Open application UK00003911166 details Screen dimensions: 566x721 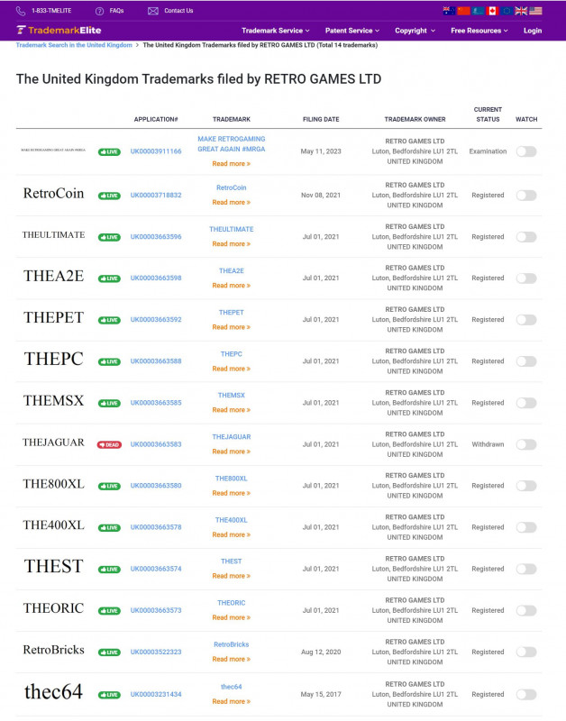[x=155, y=151]
